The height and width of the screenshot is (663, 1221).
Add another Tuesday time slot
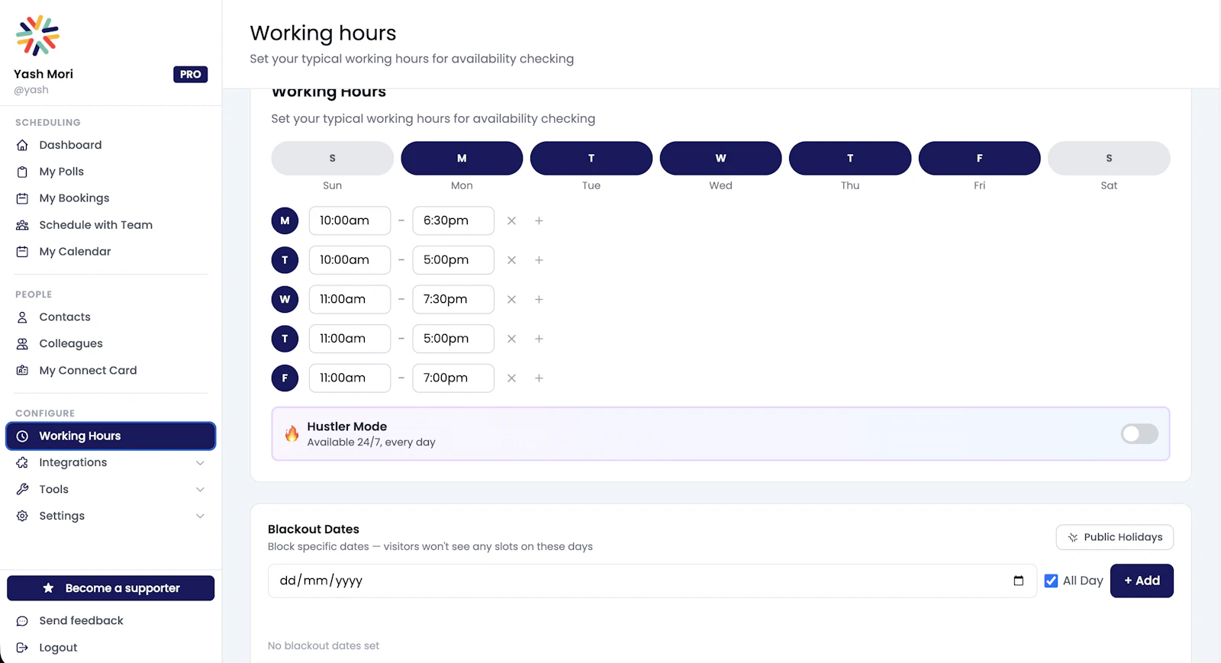[x=539, y=260]
